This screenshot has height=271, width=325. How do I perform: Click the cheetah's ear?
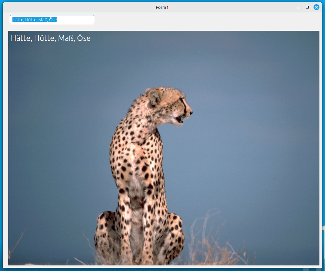154,98
